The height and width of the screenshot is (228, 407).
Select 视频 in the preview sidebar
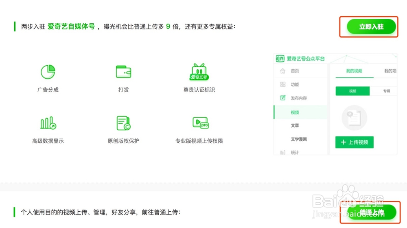click(x=300, y=112)
